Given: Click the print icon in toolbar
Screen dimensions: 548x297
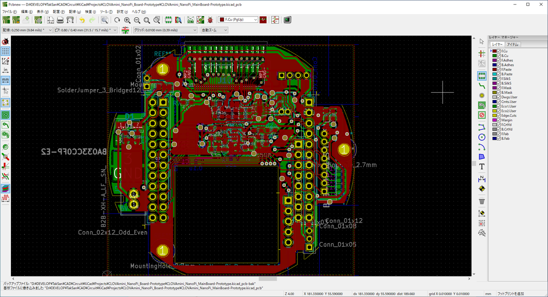Looking at the screenshot, I should coord(60,20).
